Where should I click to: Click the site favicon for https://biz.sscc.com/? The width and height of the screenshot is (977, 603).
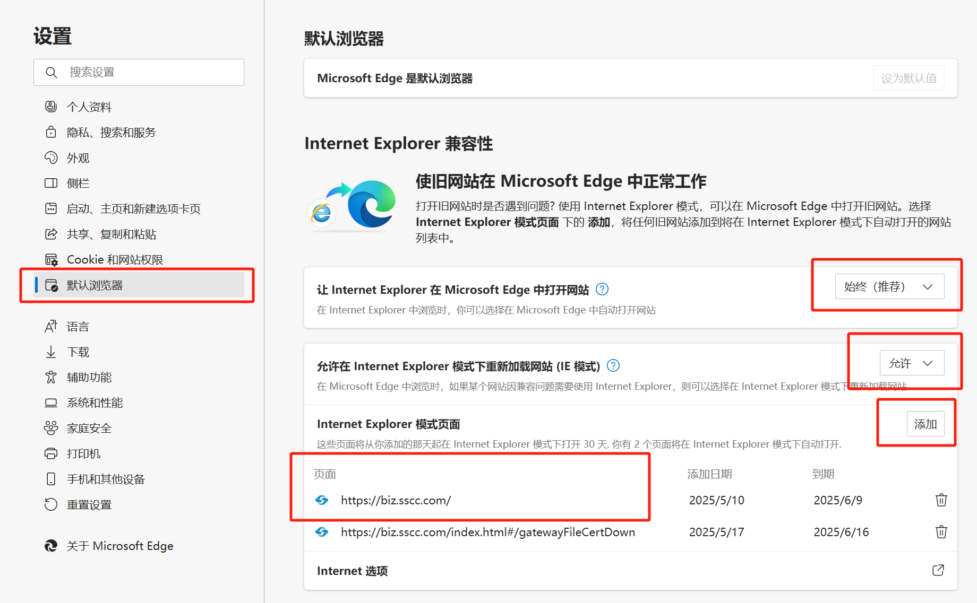point(322,500)
